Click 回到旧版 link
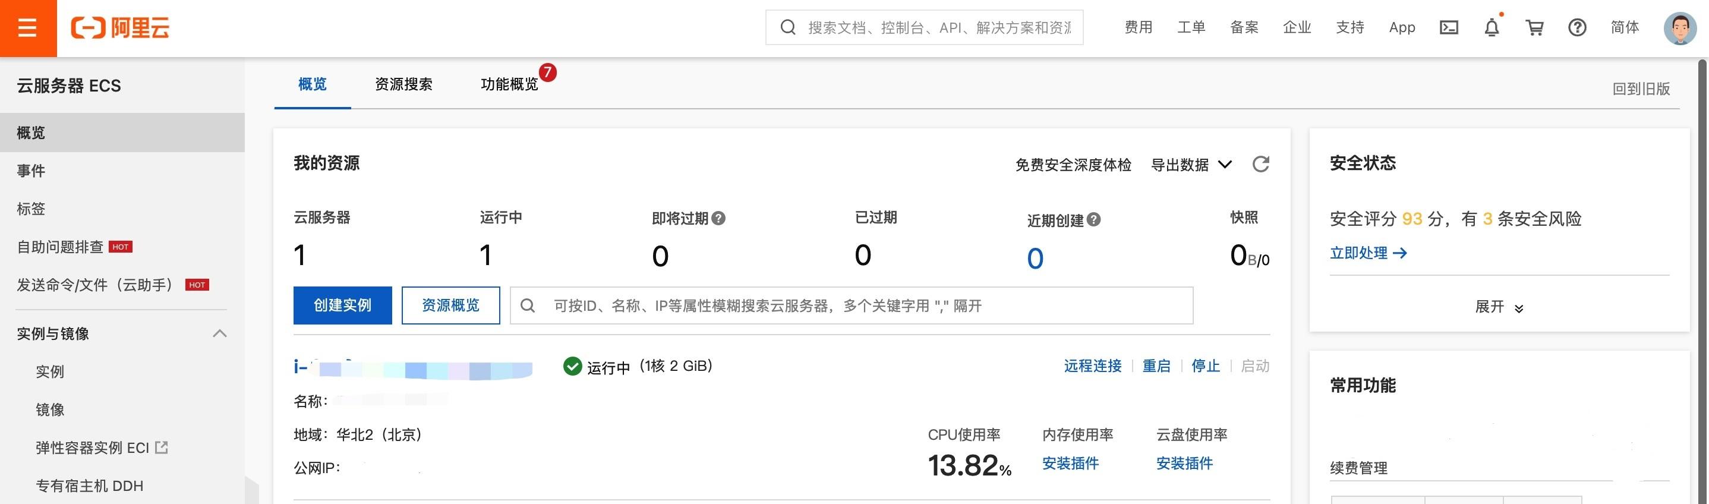Viewport: 1709px width, 504px height. tap(1641, 89)
